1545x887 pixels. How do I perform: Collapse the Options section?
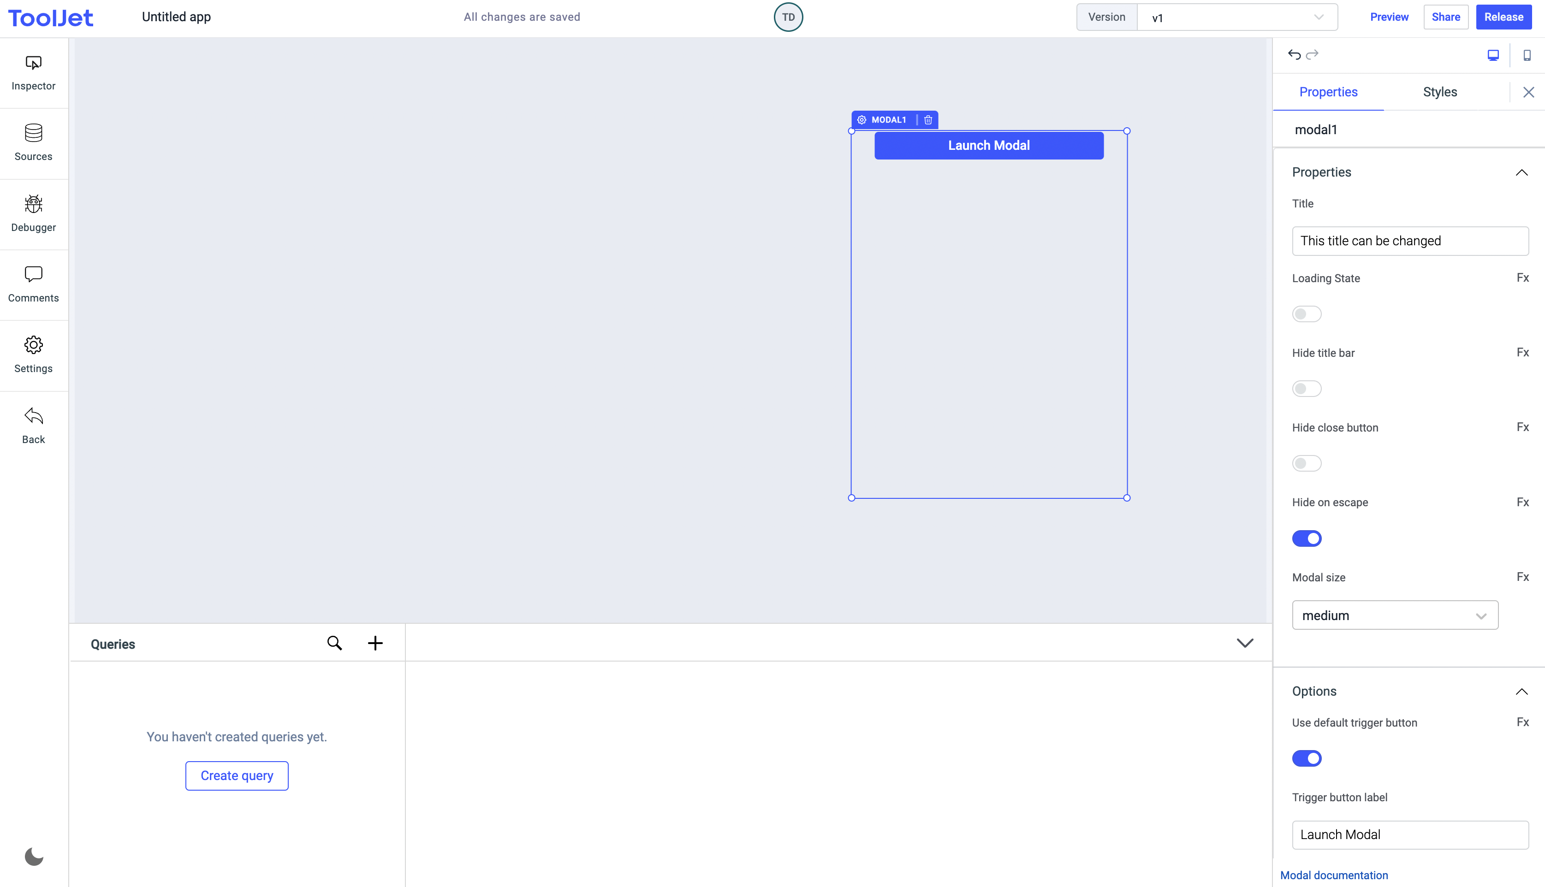[1521, 692]
